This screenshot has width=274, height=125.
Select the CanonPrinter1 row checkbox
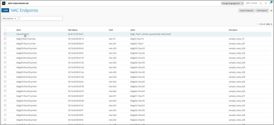[5, 34]
